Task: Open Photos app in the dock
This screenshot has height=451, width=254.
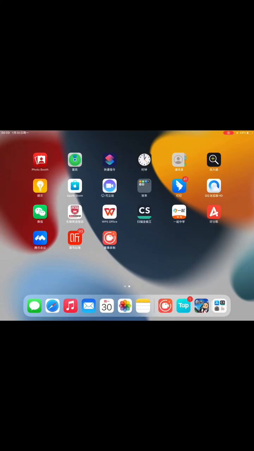Action: [x=125, y=306]
